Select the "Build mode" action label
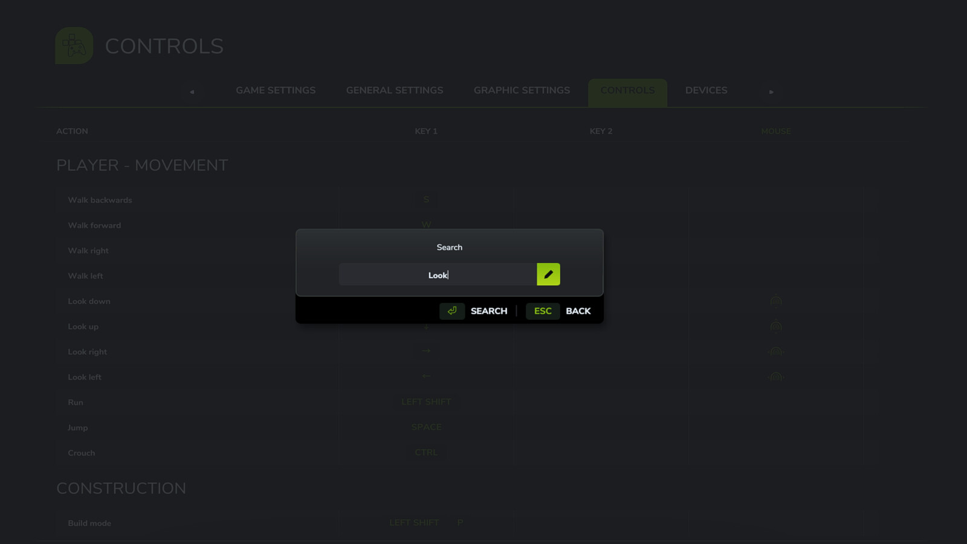Screen dimensions: 967x544 click(89, 523)
